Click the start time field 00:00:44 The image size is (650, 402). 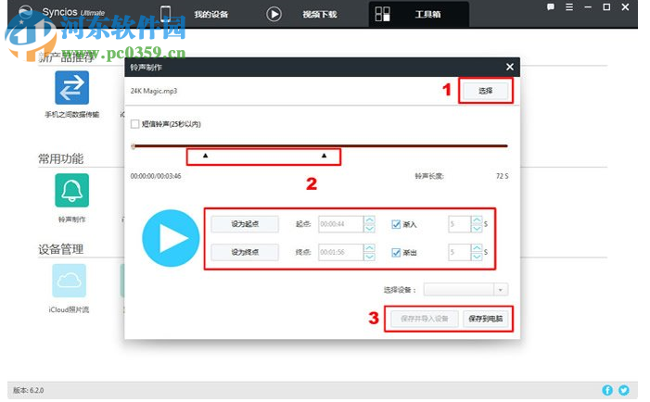pos(341,224)
